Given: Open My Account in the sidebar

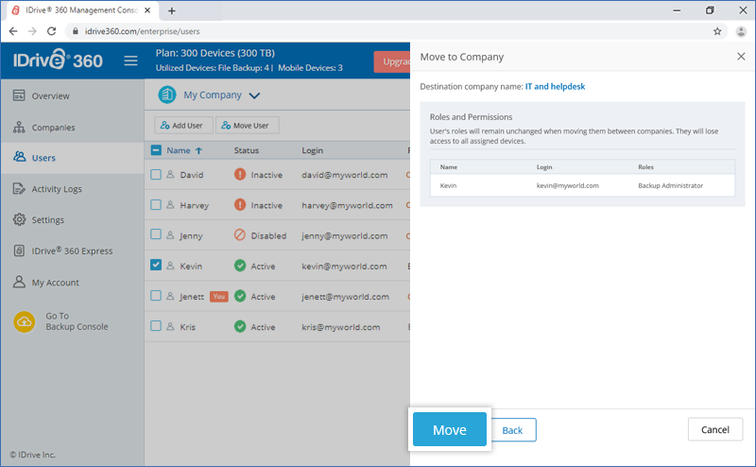Looking at the screenshot, I should click(x=56, y=283).
